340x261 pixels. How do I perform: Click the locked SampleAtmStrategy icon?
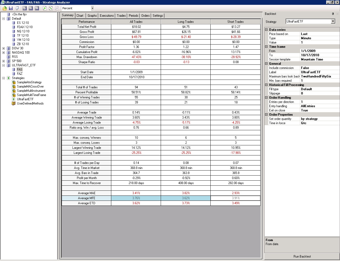tap(14, 82)
